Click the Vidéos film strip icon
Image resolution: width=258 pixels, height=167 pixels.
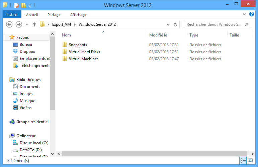pyautogui.click(x=15, y=108)
